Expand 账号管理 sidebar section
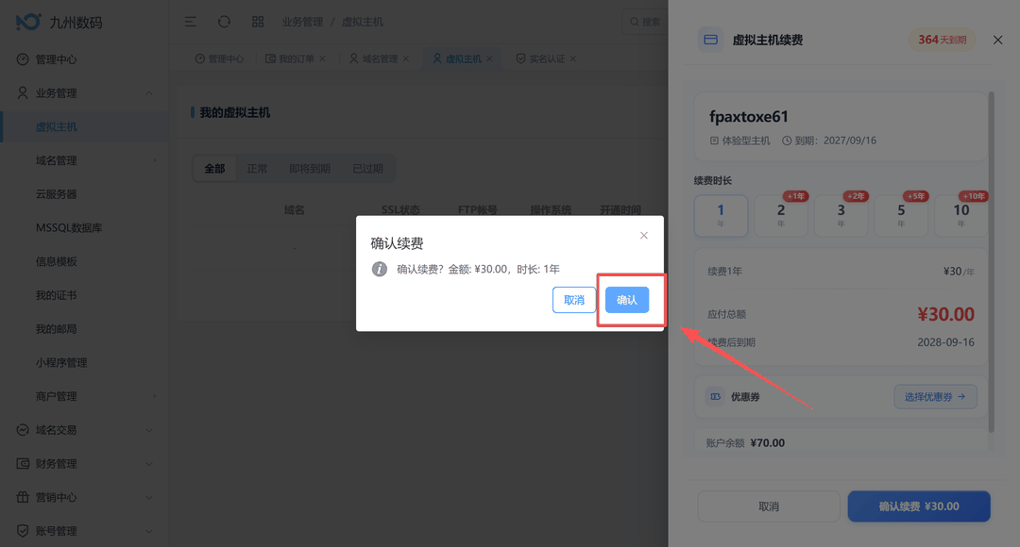The width and height of the screenshot is (1020, 547). pyautogui.click(x=84, y=531)
